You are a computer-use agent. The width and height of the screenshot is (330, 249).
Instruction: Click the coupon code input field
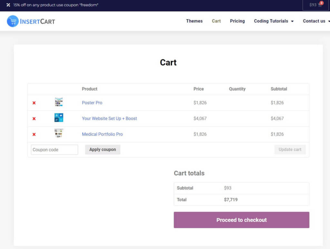click(x=54, y=149)
